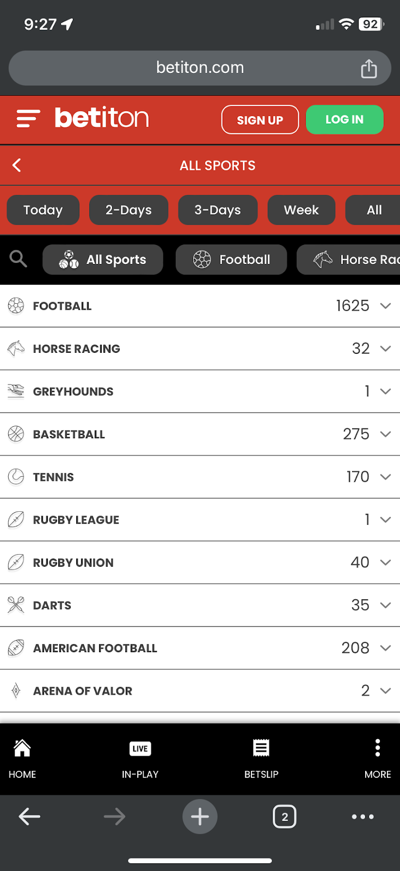
Task: Filter by the Football sport chip
Action: 231,260
